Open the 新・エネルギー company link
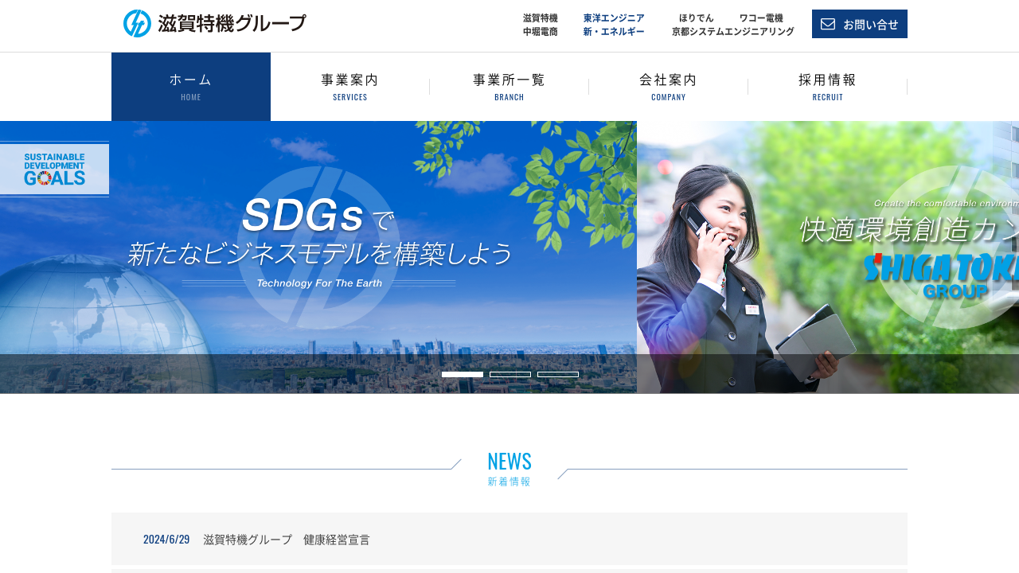This screenshot has height=573, width=1019. [614, 32]
